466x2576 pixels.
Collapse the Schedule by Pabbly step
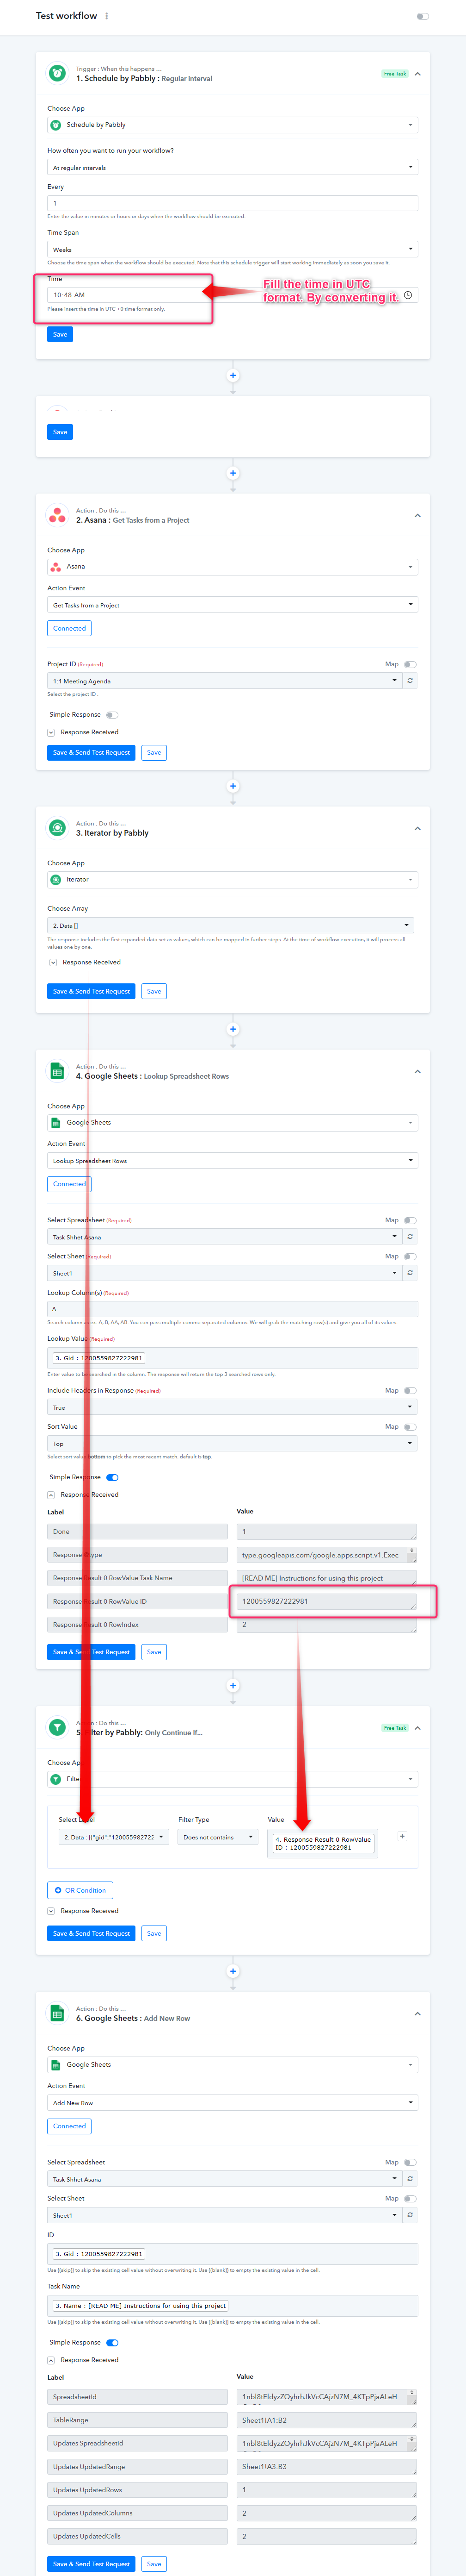417,74
